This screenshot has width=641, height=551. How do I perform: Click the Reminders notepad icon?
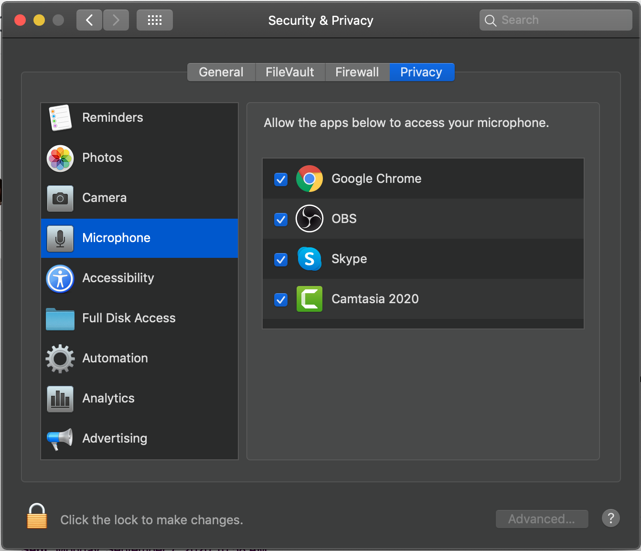point(60,117)
